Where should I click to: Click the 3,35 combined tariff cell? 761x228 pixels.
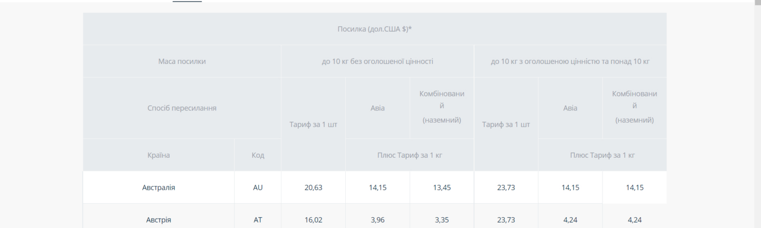(442, 220)
